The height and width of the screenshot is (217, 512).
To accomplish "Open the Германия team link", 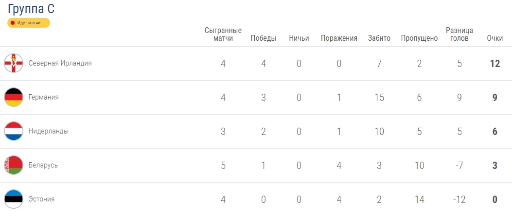I will click(43, 97).
